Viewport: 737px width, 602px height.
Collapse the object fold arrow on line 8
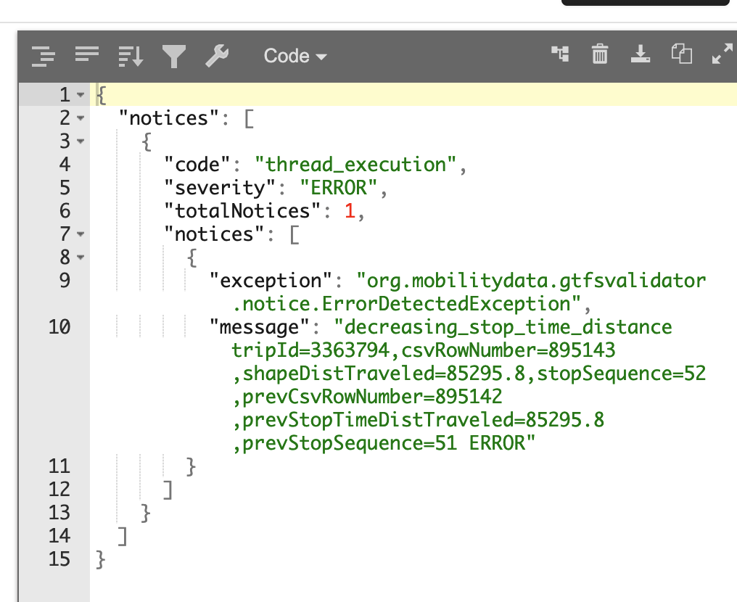pos(81,257)
